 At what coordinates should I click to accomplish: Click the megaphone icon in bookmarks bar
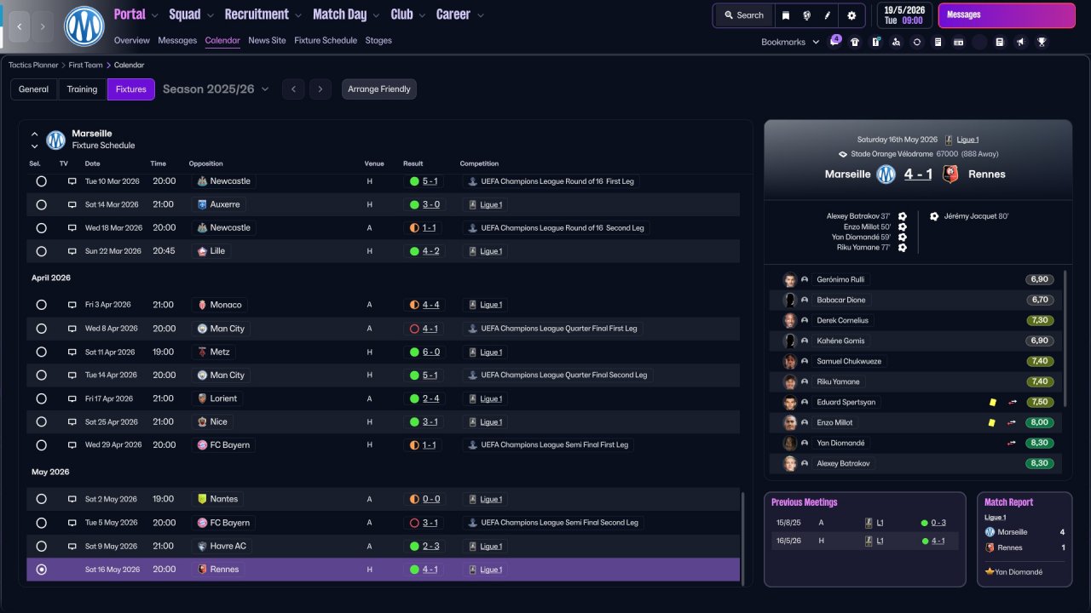1020,42
